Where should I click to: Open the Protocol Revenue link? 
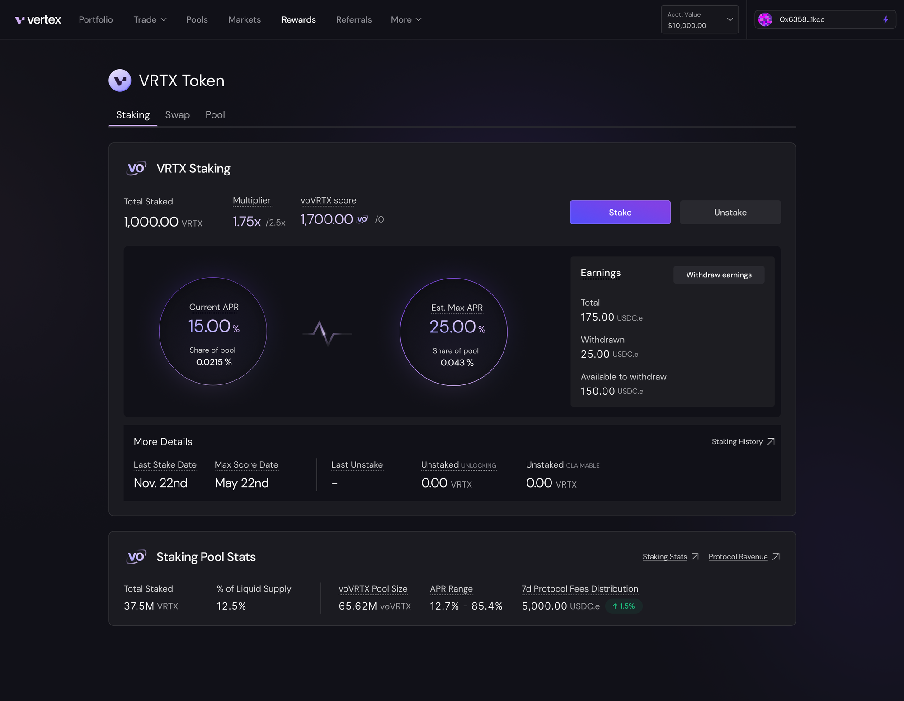pos(738,557)
